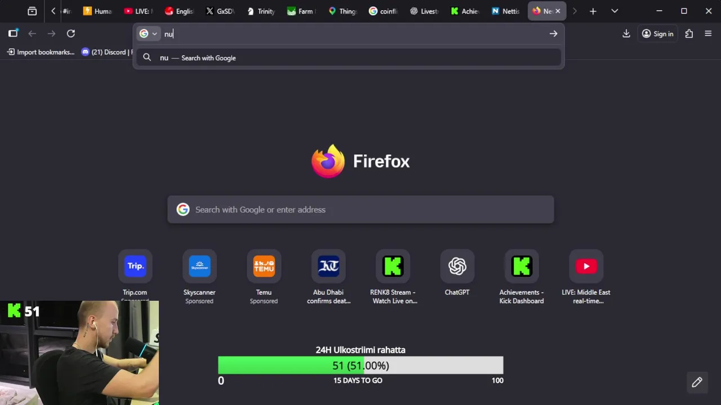Reload the current page
The width and height of the screenshot is (721, 405).
tap(71, 33)
